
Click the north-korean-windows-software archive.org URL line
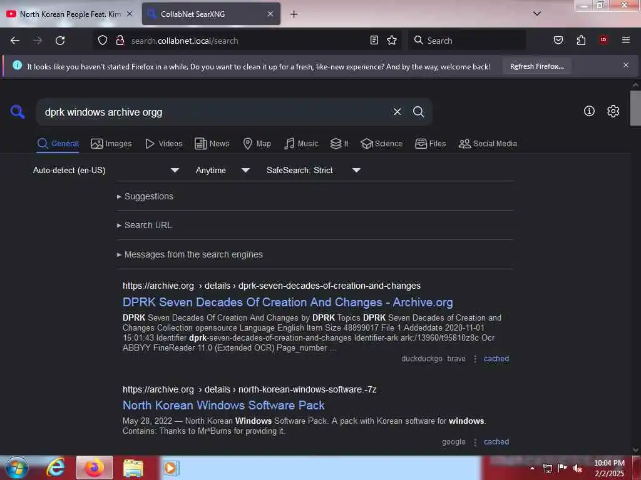pos(249,389)
